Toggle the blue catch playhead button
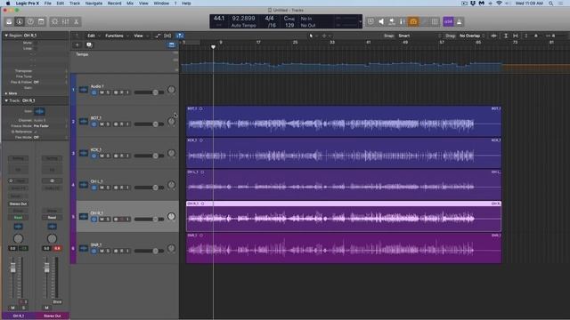 (180, 36)
